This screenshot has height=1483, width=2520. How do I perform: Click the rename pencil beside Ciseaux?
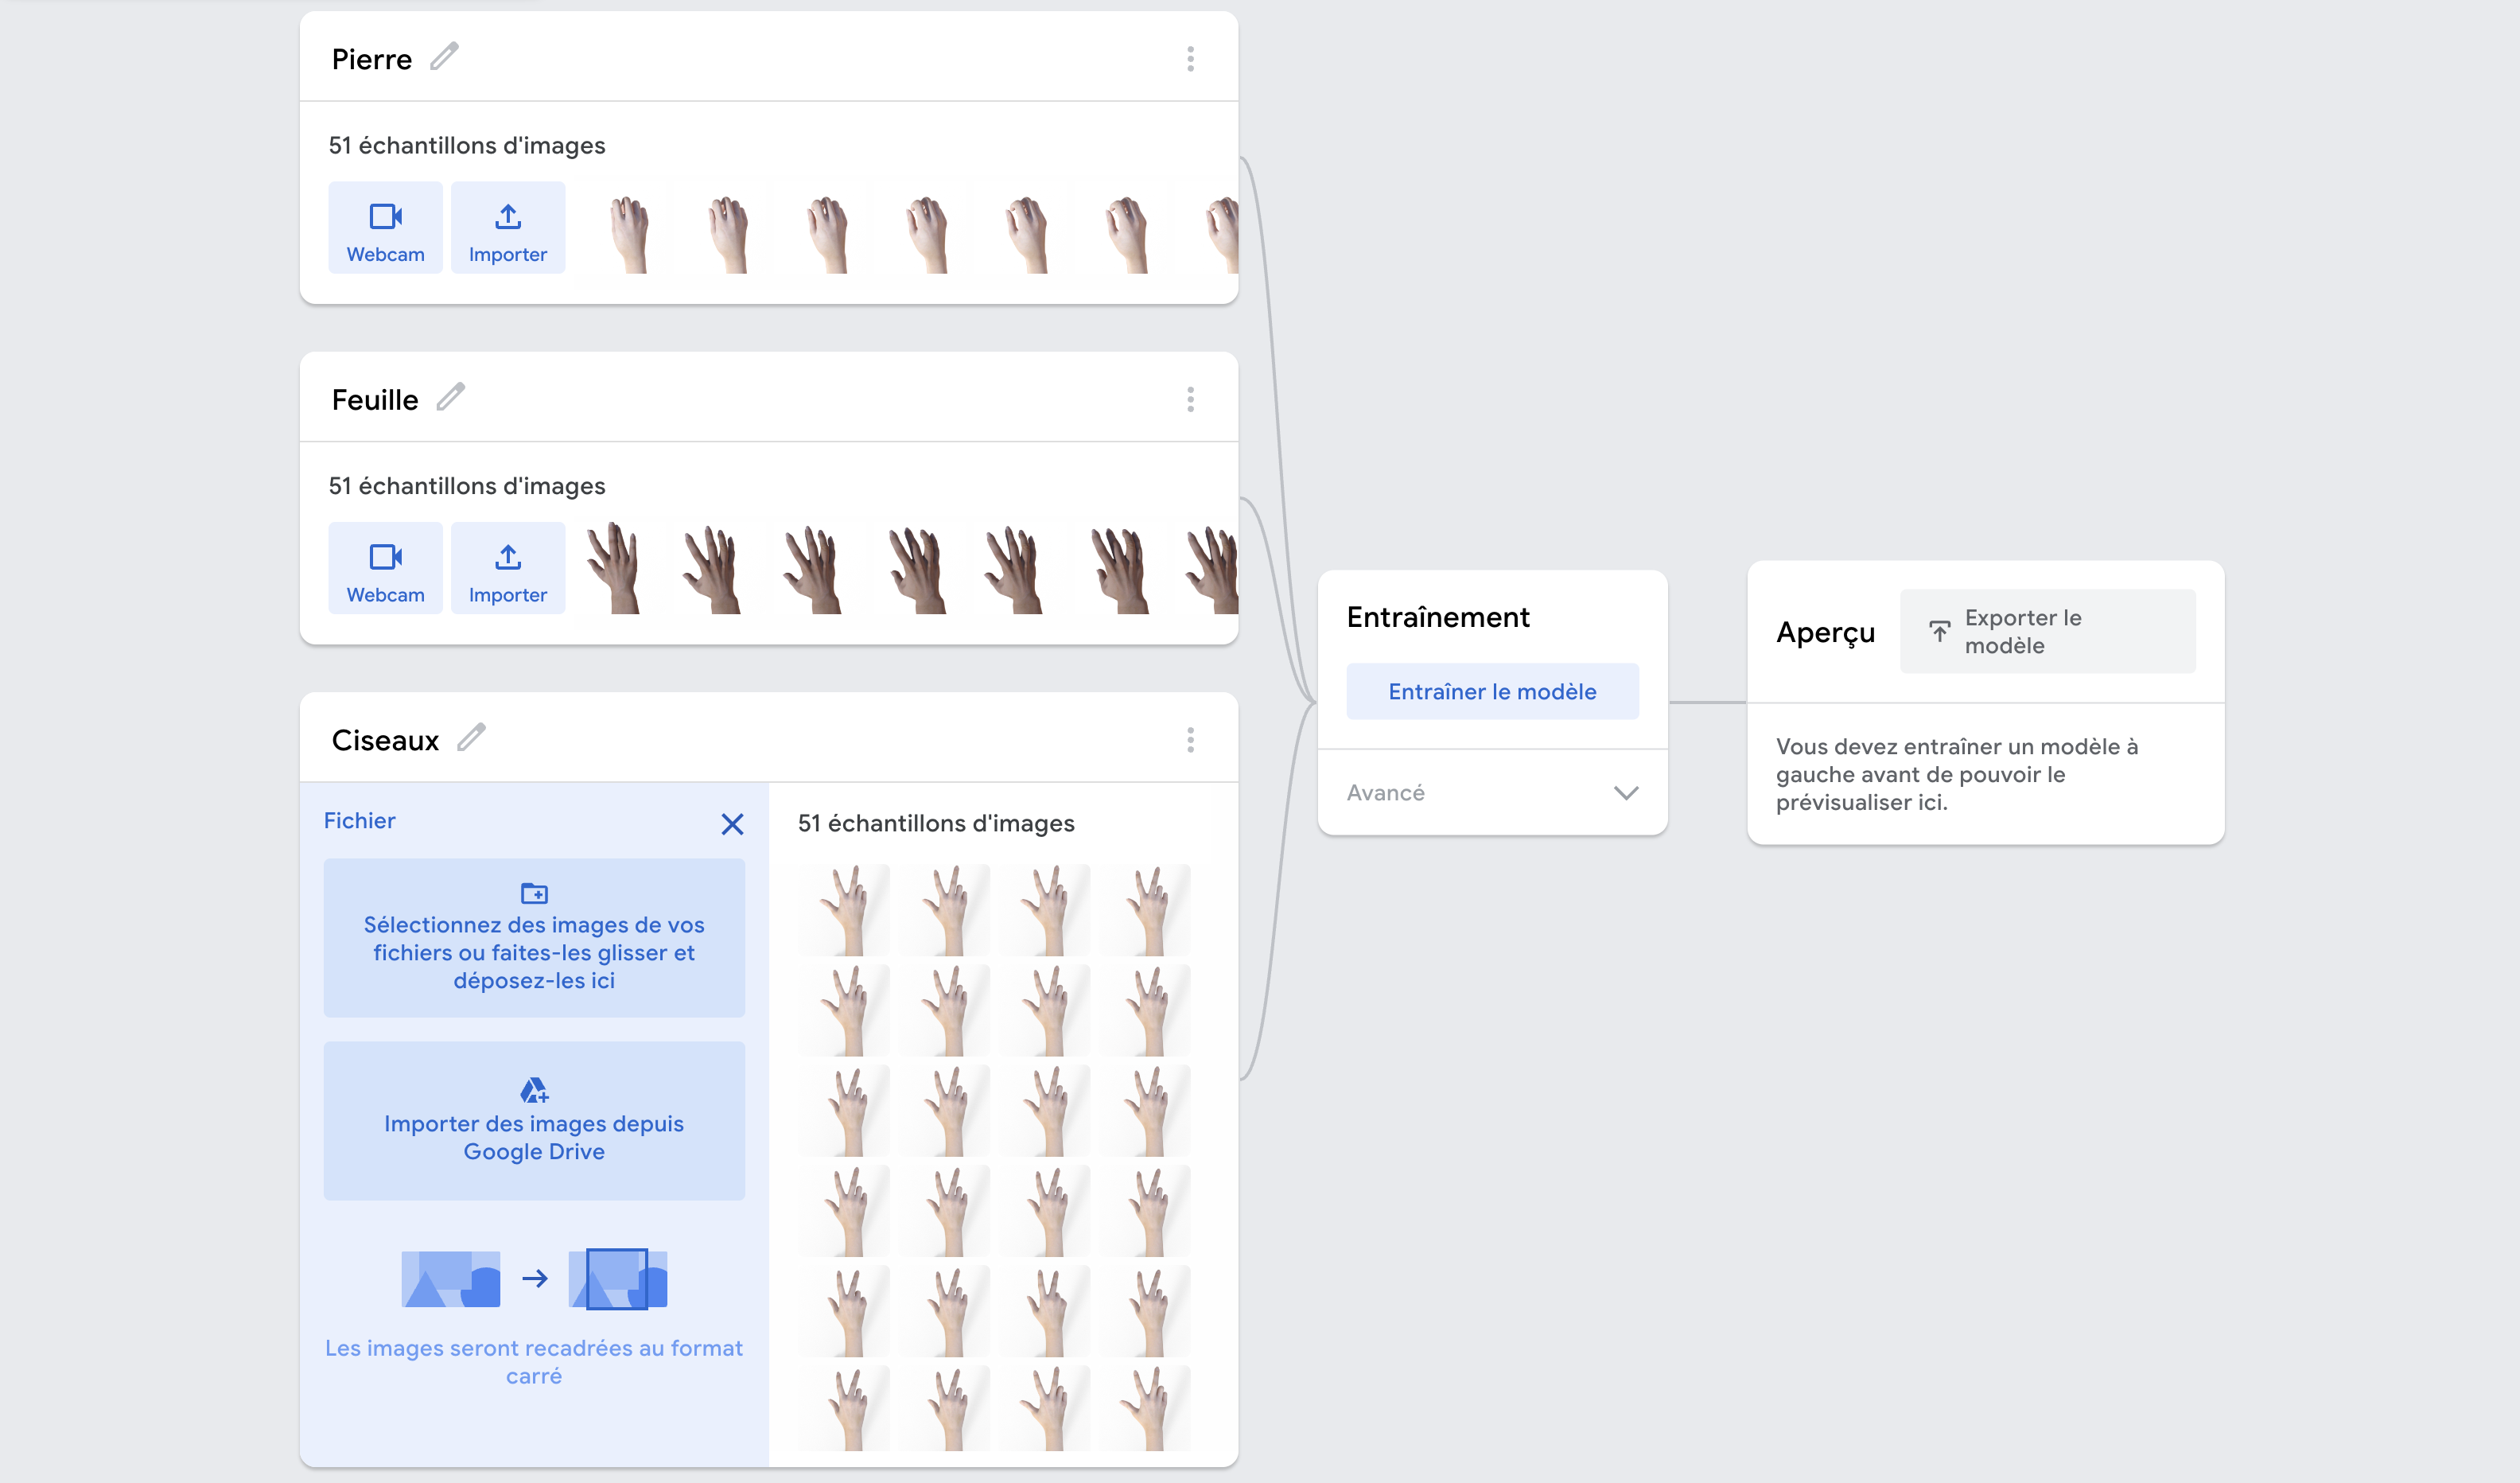coord(471,738)
